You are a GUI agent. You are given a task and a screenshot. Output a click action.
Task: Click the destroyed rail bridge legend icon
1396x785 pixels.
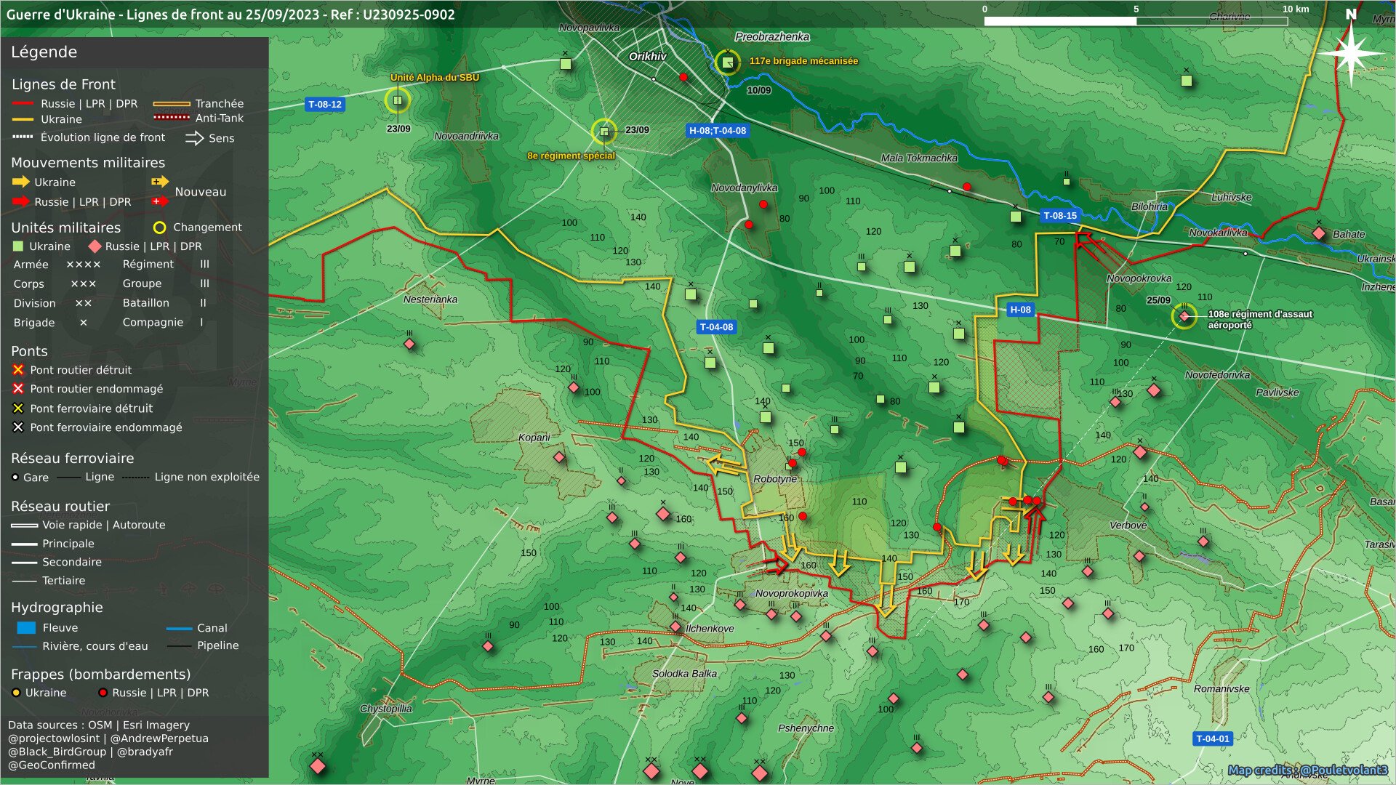18,408
